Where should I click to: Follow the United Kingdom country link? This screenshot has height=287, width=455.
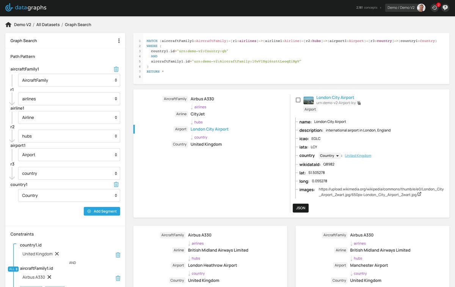pos(358,156)
